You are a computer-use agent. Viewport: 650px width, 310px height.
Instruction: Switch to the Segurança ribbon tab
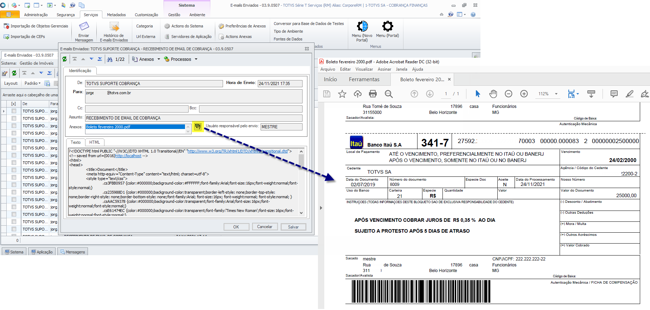[65, 15]
